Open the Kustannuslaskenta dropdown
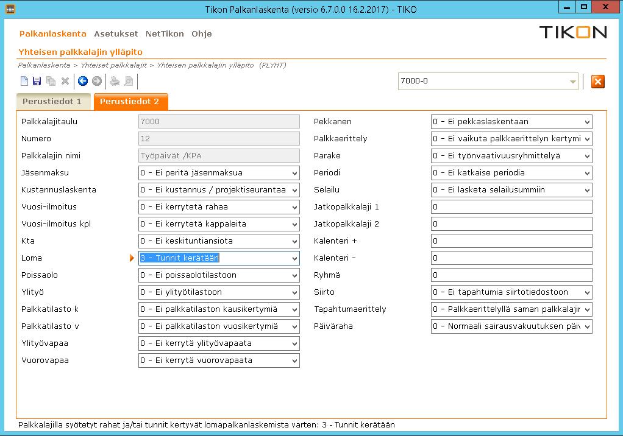 click(294, 190)
